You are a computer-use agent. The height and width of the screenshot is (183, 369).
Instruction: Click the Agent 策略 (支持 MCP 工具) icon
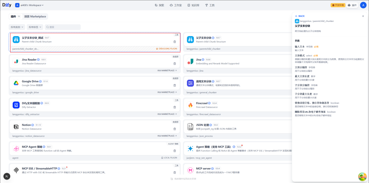pos(190,149)
